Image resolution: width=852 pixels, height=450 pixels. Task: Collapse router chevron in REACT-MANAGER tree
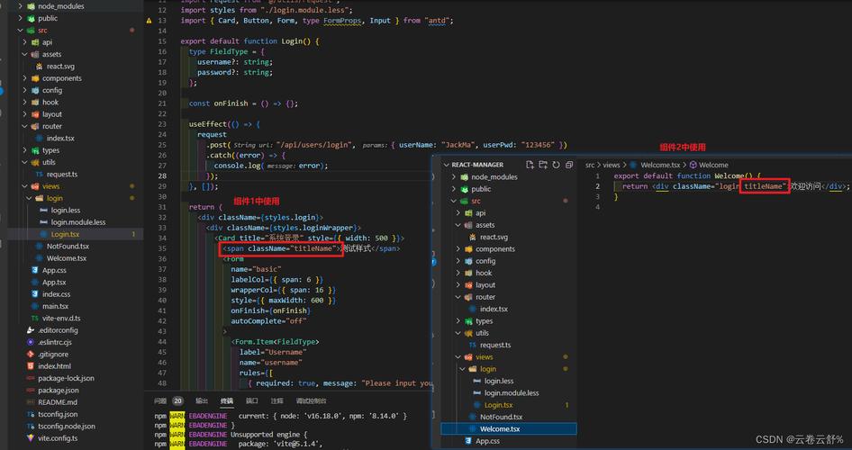tap(458, 297)
